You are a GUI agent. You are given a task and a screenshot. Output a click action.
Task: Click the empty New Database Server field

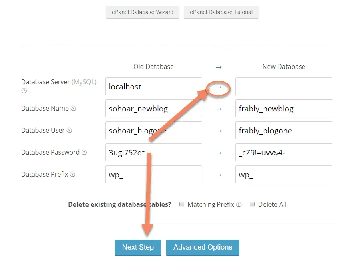tap(284, 86)
